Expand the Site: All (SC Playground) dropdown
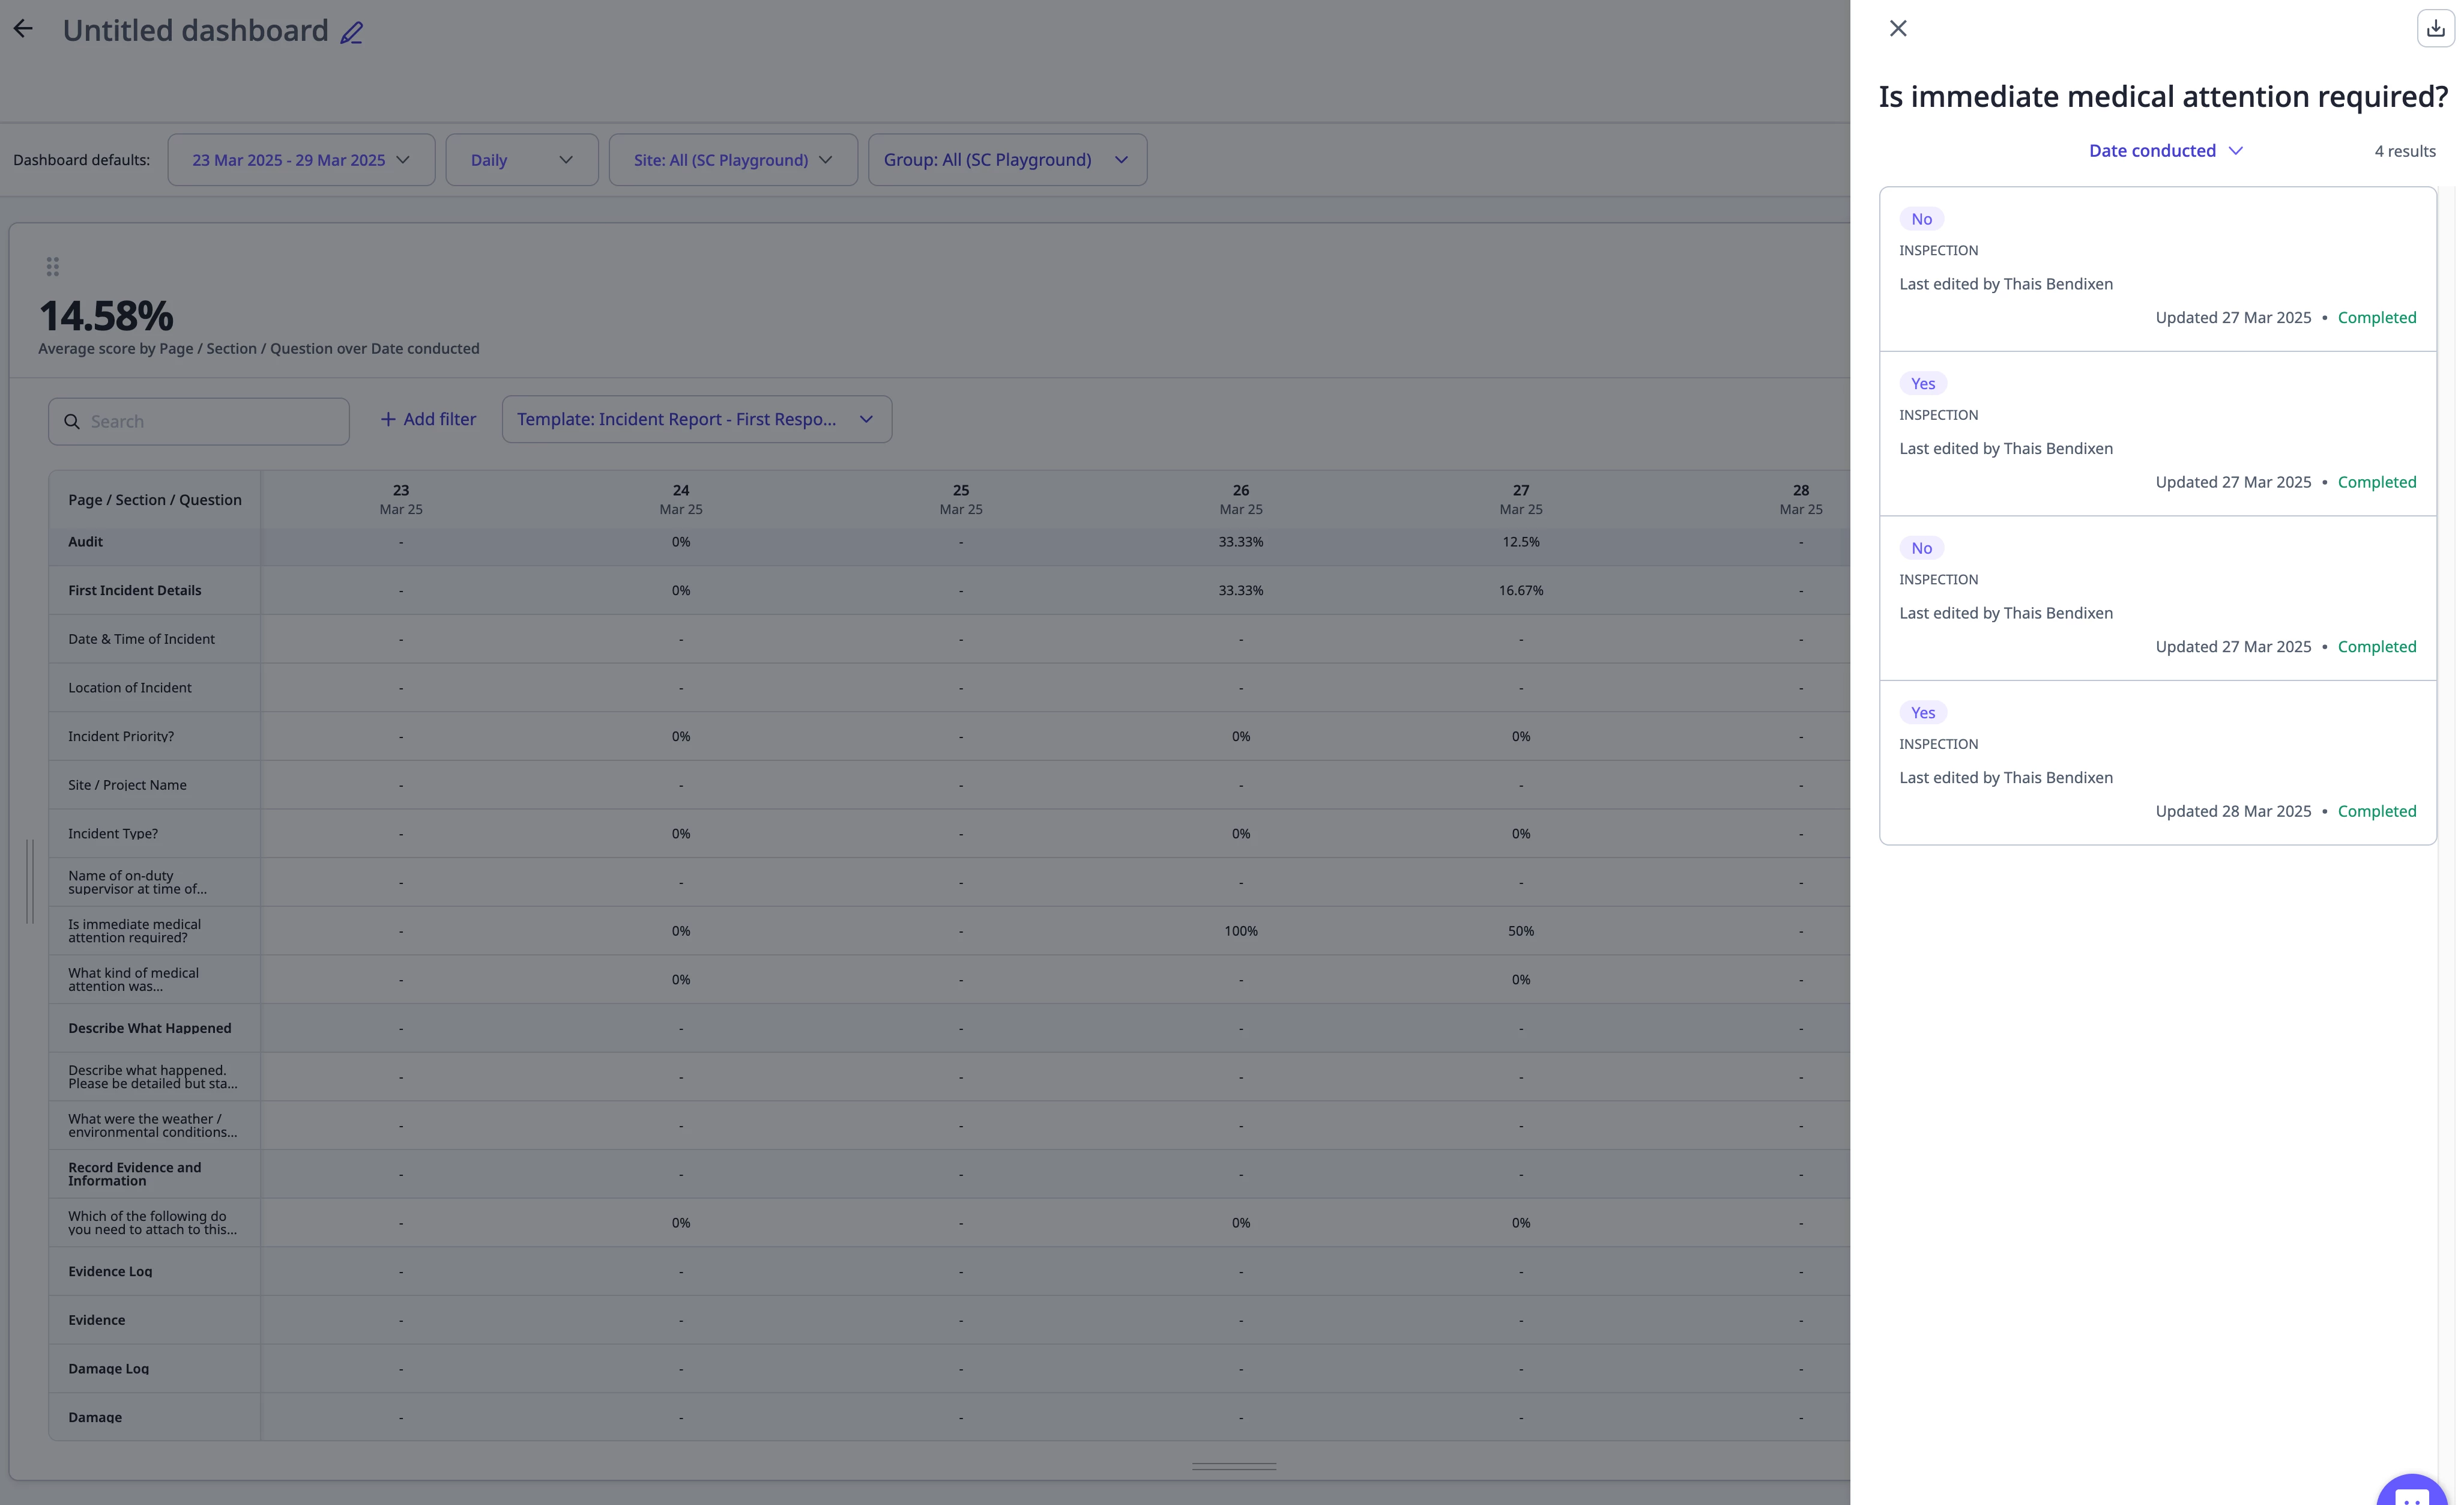 tap(733, 160)
